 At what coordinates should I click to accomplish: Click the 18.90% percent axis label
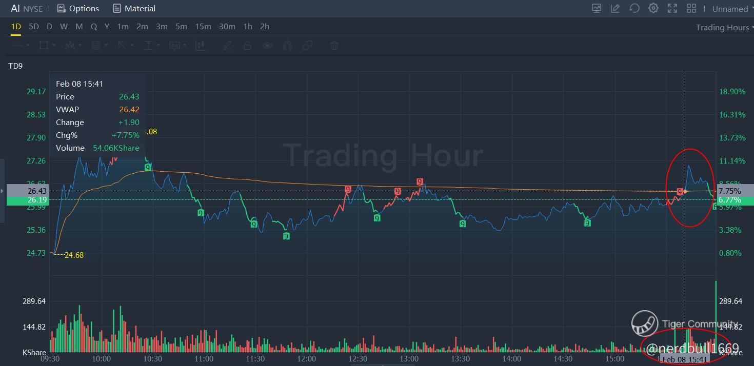732,92
